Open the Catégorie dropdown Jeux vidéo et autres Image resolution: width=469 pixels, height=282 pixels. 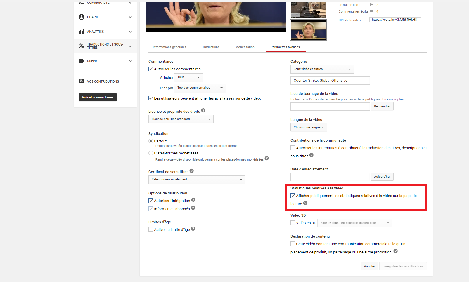322,69
